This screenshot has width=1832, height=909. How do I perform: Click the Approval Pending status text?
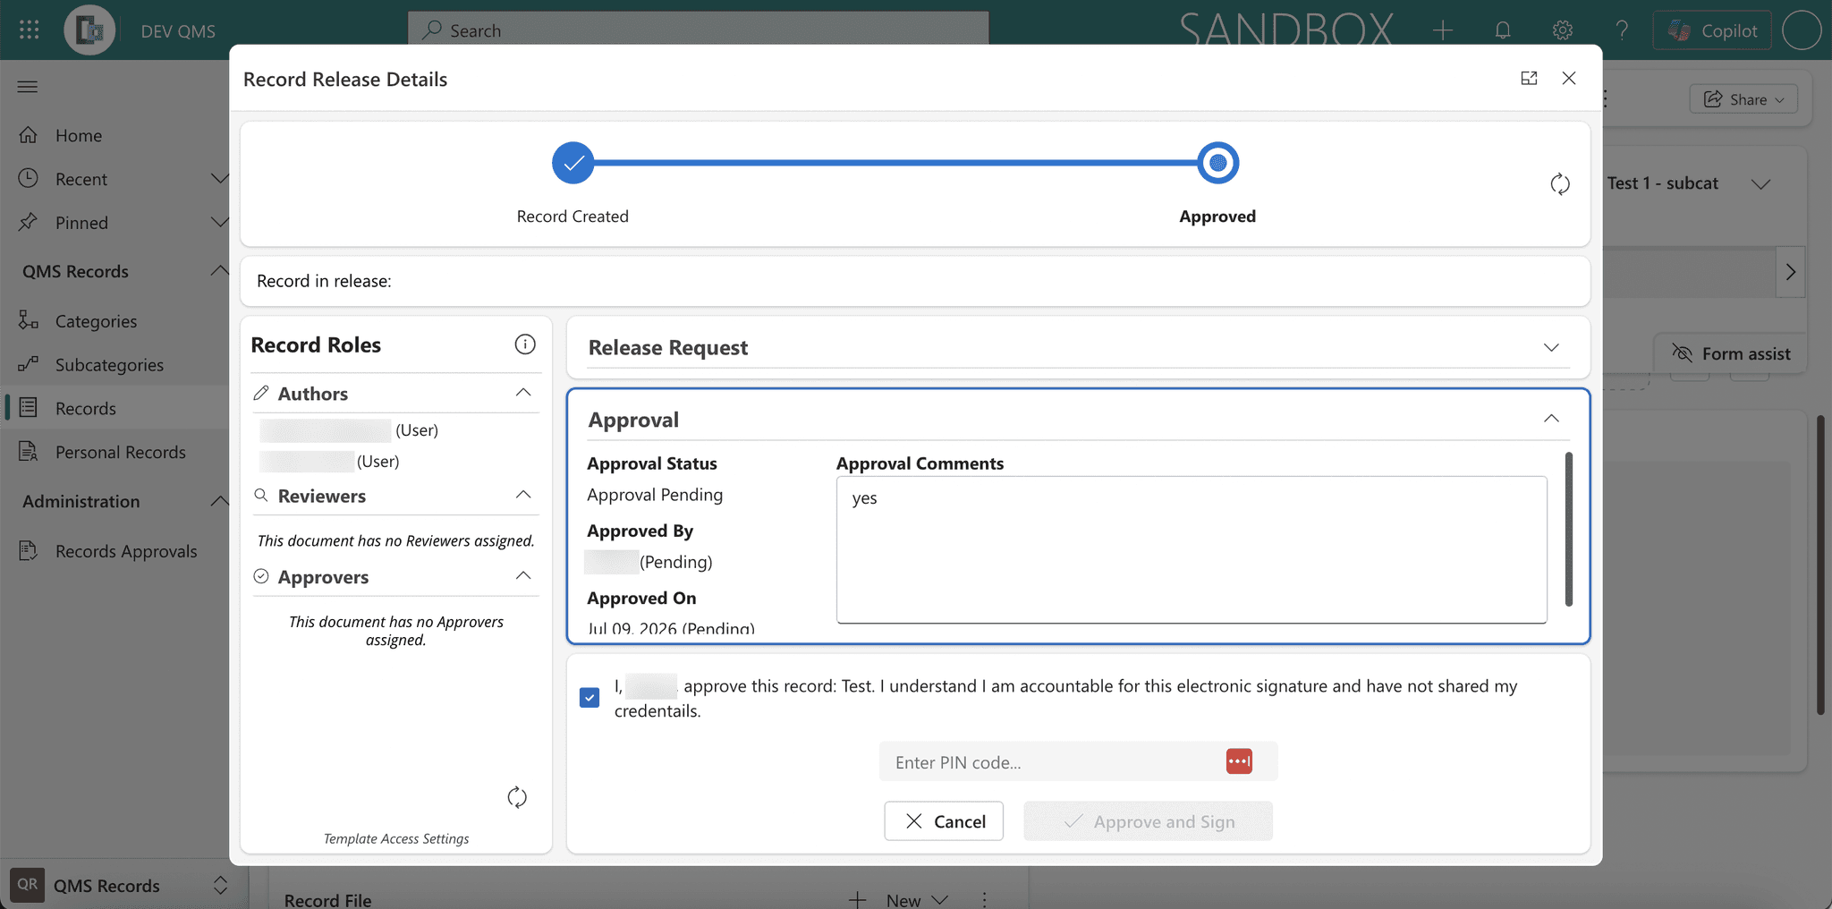(x=655, y=495)
